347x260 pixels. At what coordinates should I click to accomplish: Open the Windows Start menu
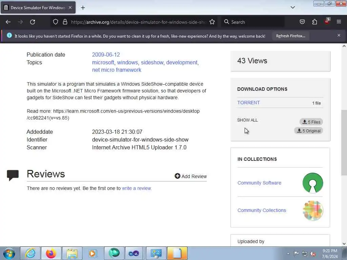(x=9, y=253)
